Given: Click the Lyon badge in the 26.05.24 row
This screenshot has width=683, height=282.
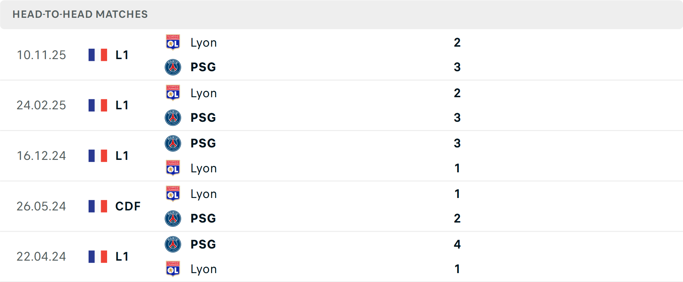Looking at the screenshot, I should [173, 194].
